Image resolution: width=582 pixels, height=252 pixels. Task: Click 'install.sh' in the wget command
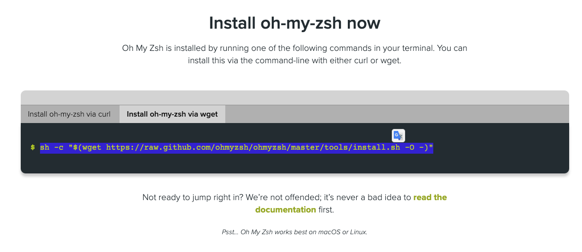pos(373,147)
